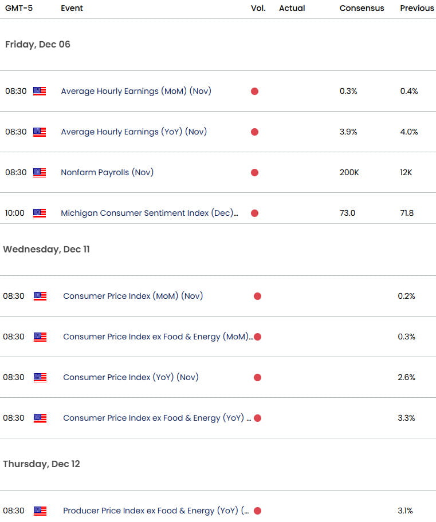Click the US flag next to Average Hourly Earnings (MoM)
Screen dimensions: 436x522
[39, 91]
